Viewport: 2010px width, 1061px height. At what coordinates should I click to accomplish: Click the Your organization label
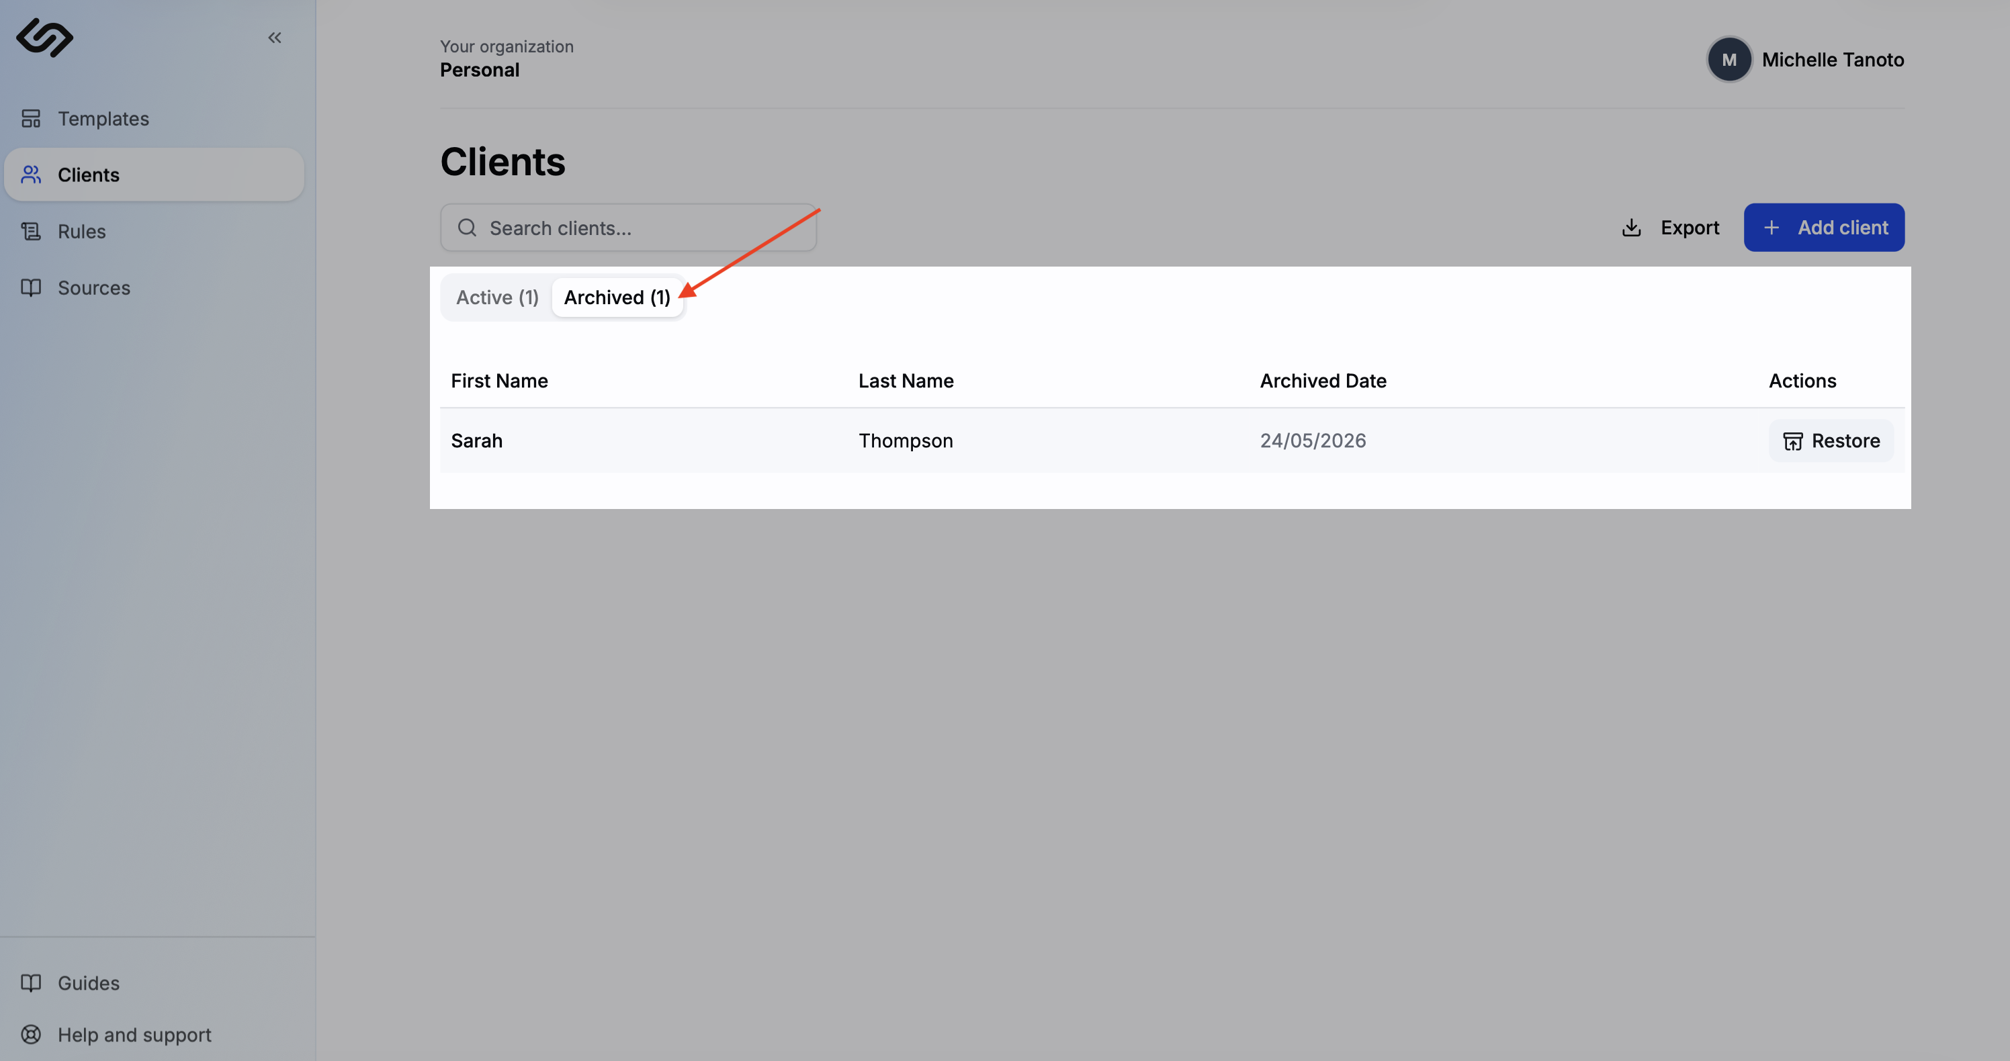pyautogui.click(x=507, y=47)
